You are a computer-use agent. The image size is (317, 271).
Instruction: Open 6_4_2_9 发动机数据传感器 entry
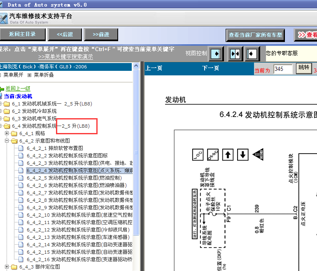[79, 208]
